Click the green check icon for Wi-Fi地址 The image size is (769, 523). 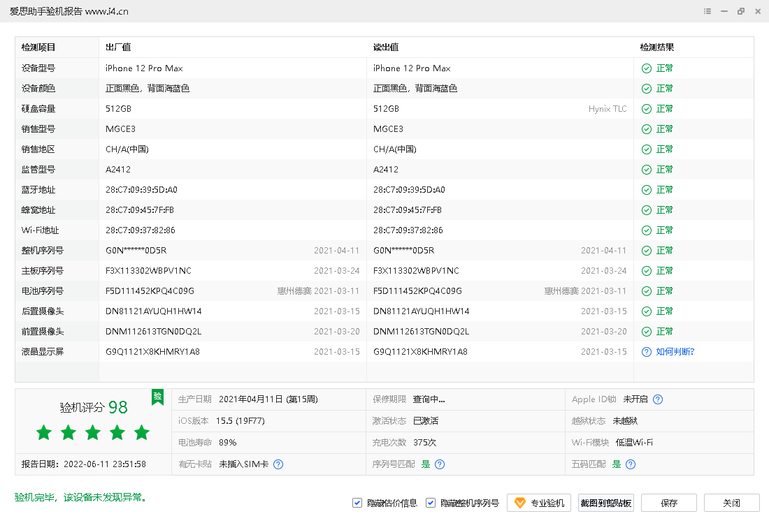[647, 230]
